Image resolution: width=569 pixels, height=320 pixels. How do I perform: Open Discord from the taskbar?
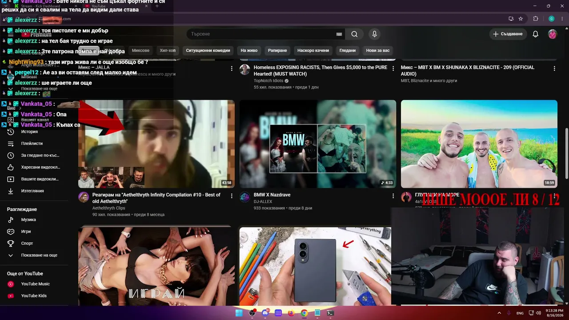(x=265, y=313)
